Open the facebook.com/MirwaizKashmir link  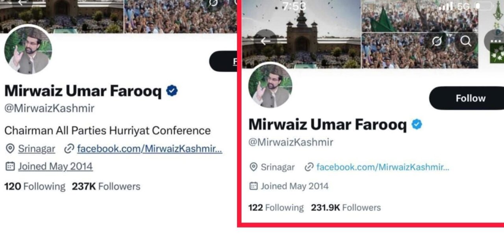click(x=382, y=167)
